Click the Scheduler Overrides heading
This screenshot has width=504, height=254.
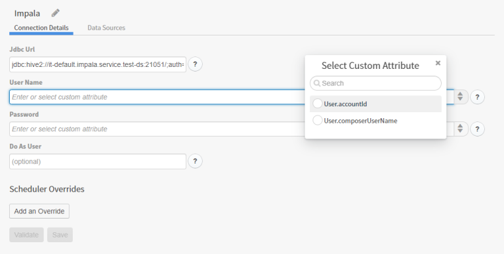pos(47,189)
